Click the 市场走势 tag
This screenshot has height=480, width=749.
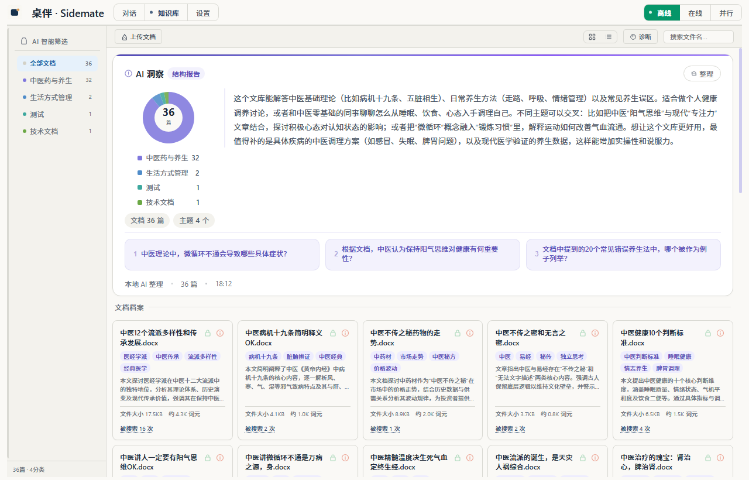pos(412,356)
